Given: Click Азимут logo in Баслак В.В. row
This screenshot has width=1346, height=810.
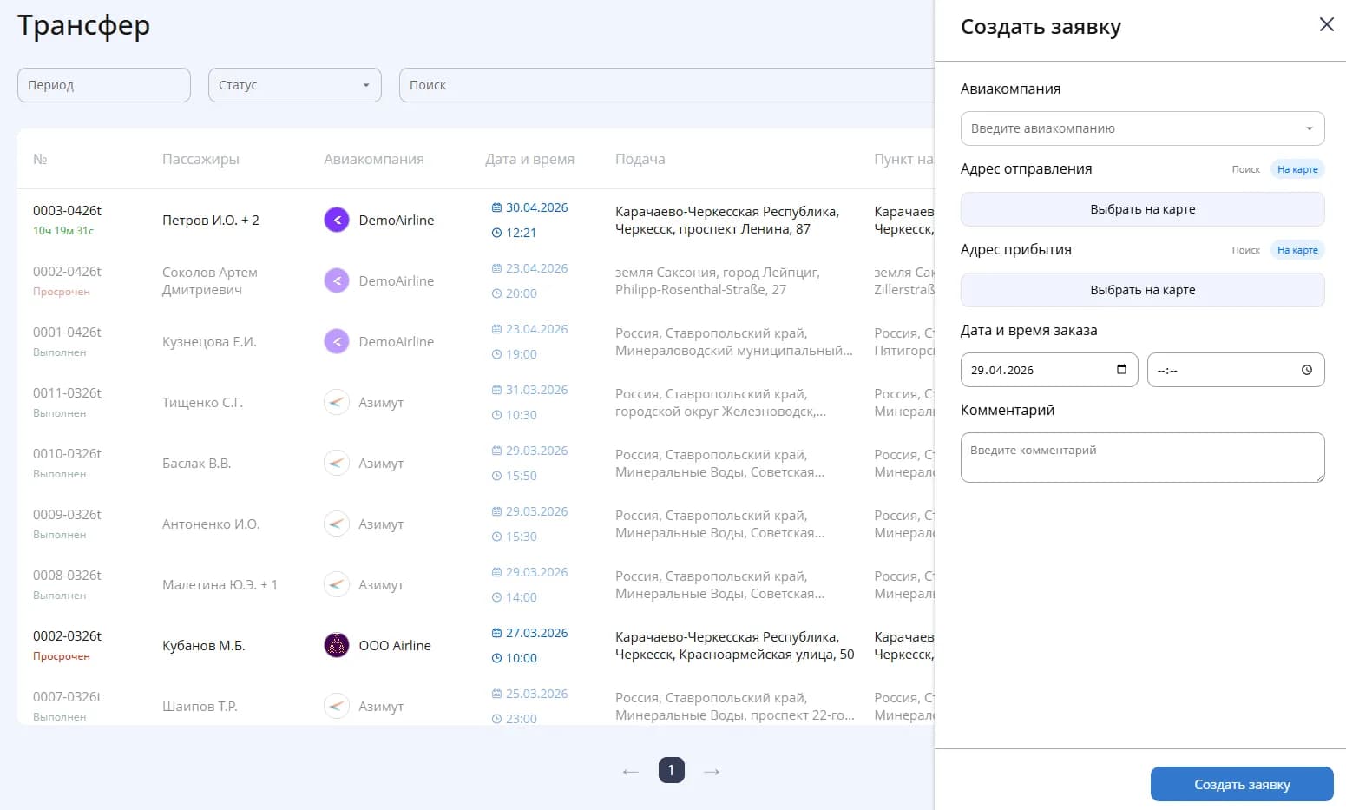Looking at the screenshot, I should click(337, 463).
